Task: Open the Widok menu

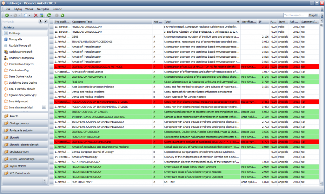Action: coord(29,9)
